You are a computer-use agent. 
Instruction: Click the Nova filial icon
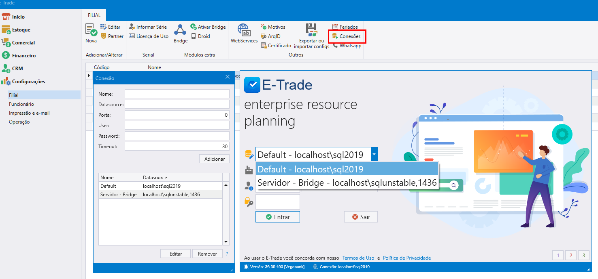(x=91, y=30)
